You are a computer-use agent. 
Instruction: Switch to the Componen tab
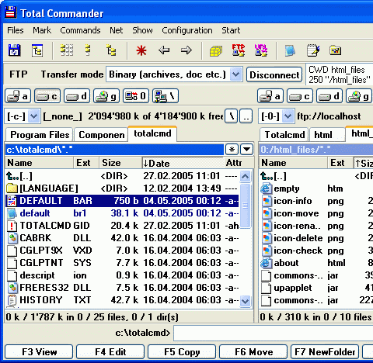(x=101, y=135)
